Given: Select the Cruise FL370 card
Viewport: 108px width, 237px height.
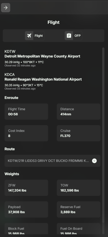Looking at the screenshot, I should pos(79,133).
